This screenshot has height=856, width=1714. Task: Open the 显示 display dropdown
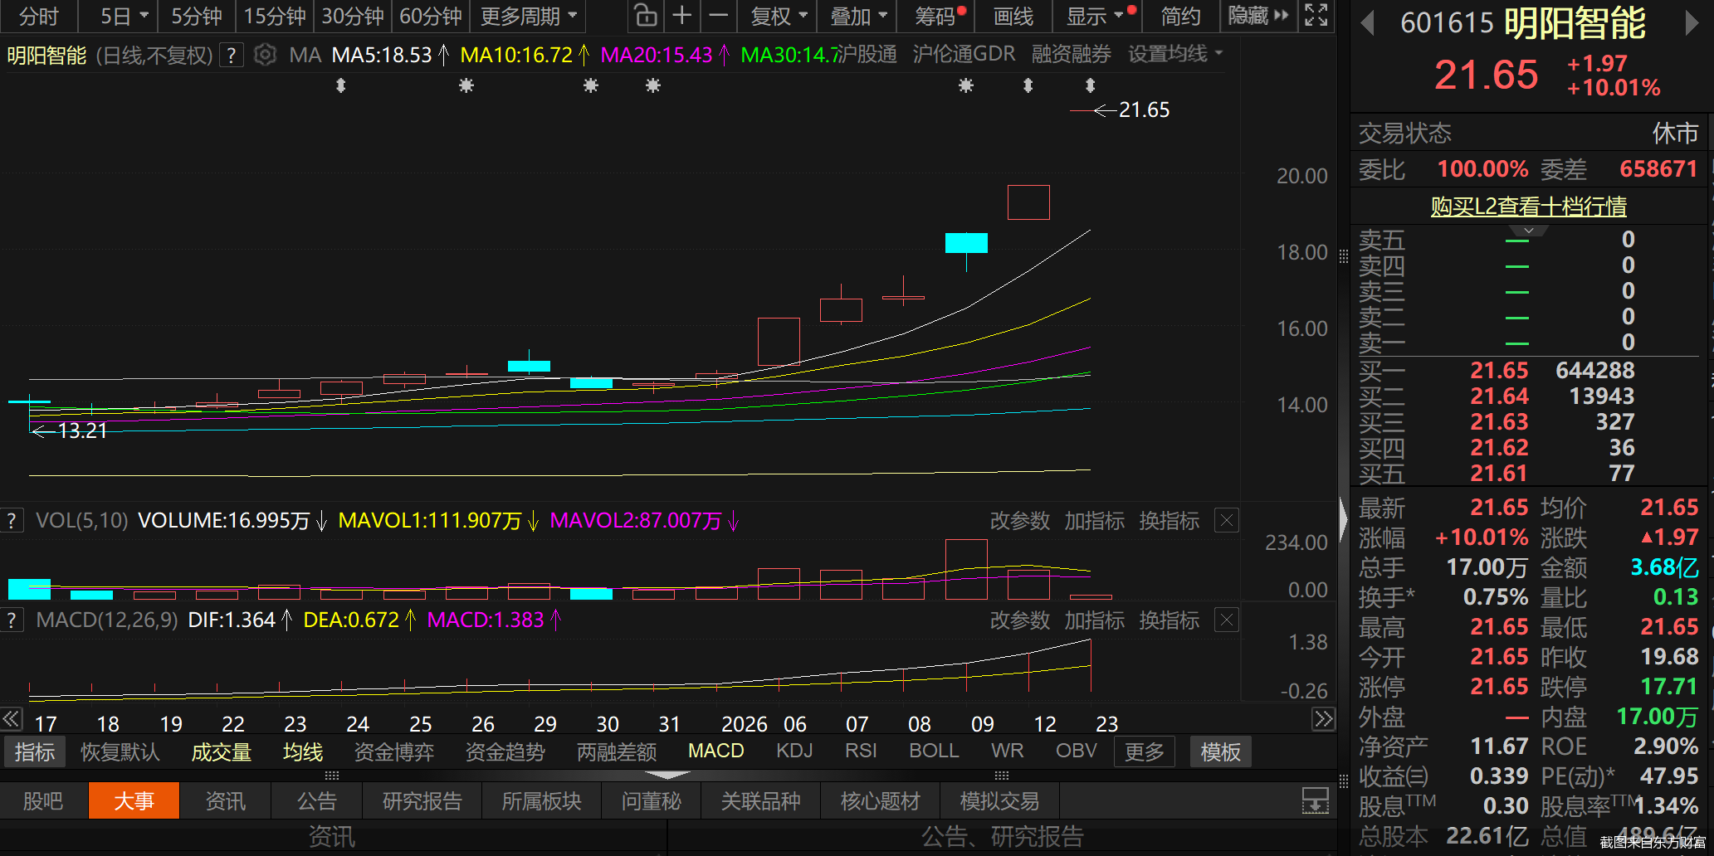[1096, 16]
